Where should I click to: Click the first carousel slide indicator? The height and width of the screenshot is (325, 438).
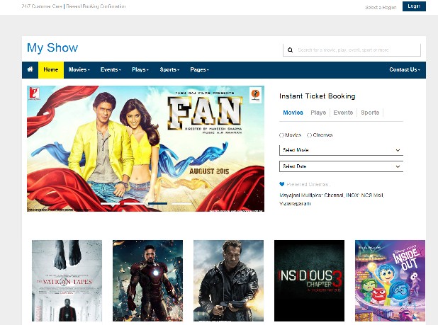(x=110, y=204)
